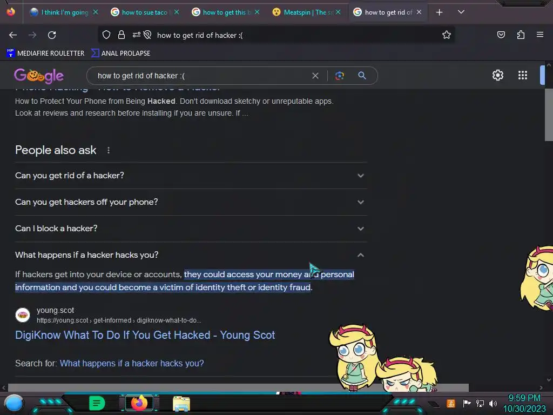Close the active 'how to get rid of' tab
553x415 pixels.
419,12
